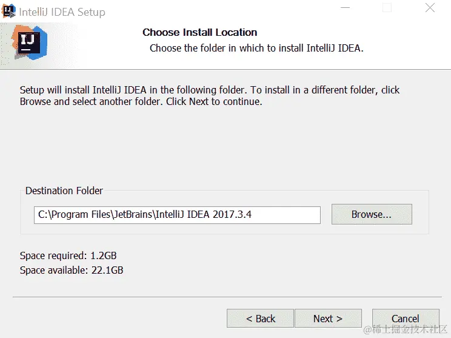451x338 pixels.
Task: Go to the previous step with < Back
Action: tap(260, 319)
